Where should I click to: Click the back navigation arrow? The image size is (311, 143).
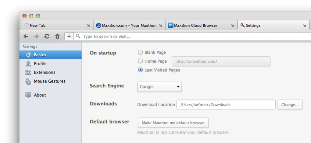coord(26,36)
